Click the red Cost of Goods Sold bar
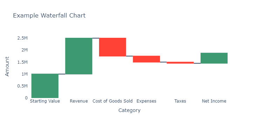Image resolution: width=259 pixels, height=126 pixels. 113,47
